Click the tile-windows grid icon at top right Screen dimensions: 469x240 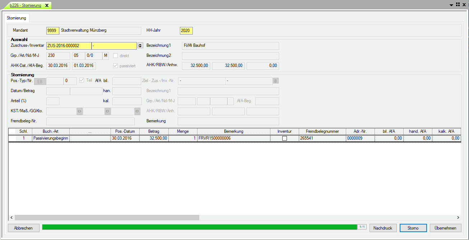tap(458, 5)
